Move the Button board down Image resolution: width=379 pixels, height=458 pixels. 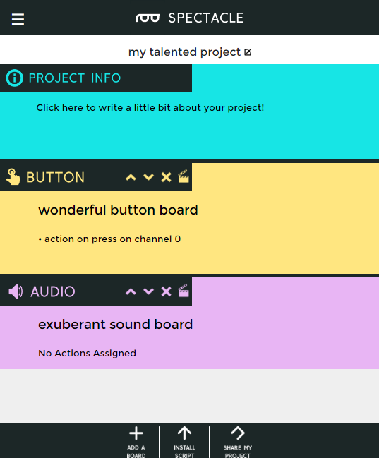tap(148, 177)
